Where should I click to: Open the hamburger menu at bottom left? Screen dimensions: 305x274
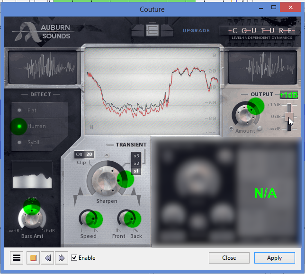[17, 258]
